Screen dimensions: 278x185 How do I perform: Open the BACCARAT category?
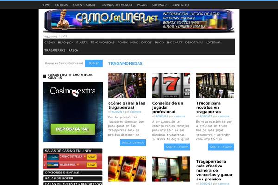click(x=175, y=43)
